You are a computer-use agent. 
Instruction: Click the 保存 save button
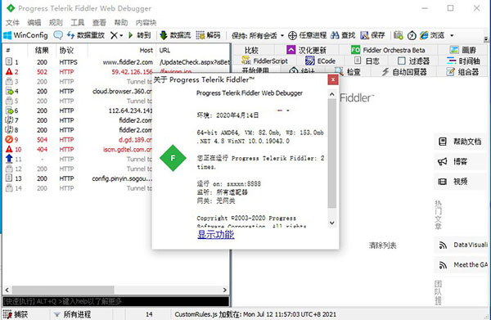[372, 35]
